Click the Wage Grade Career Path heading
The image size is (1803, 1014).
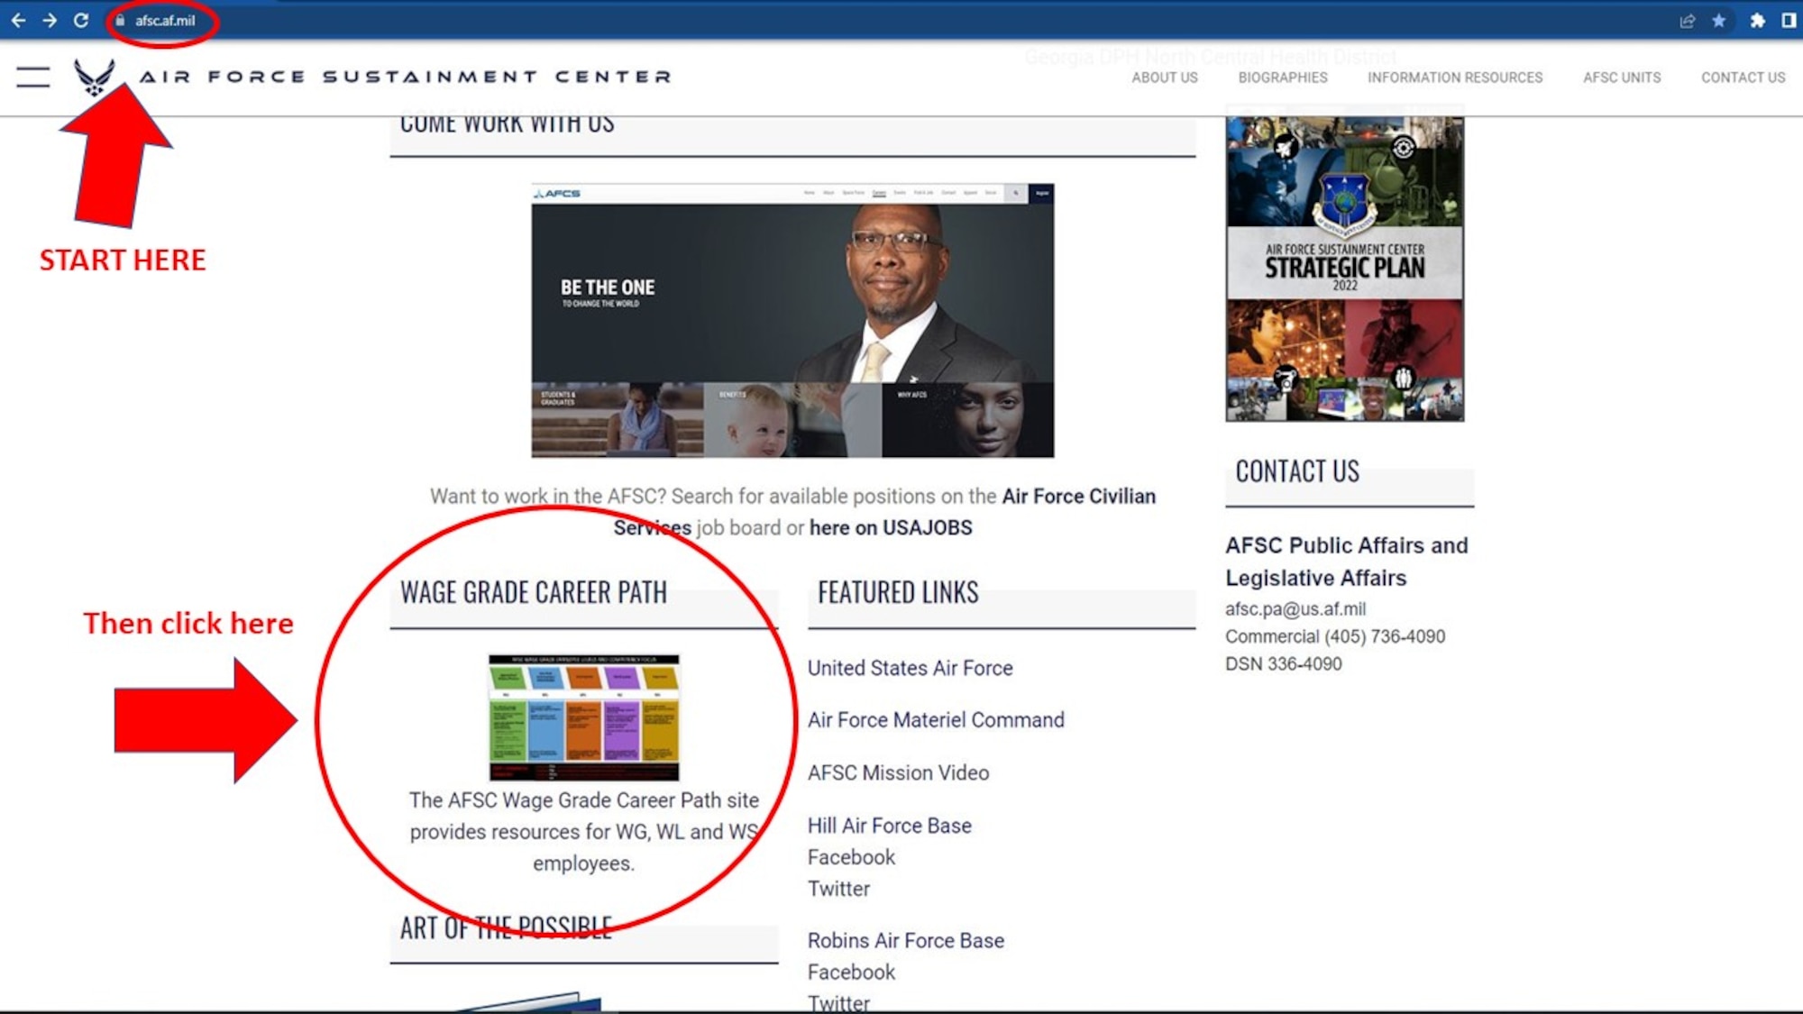534,592
